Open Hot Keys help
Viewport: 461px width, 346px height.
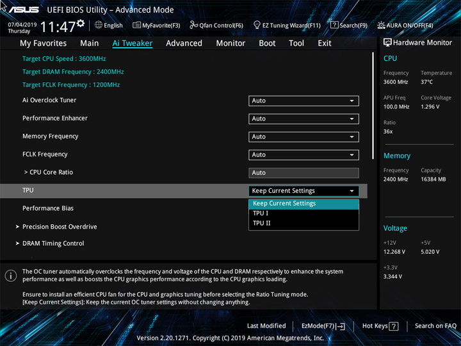point(380,326)
